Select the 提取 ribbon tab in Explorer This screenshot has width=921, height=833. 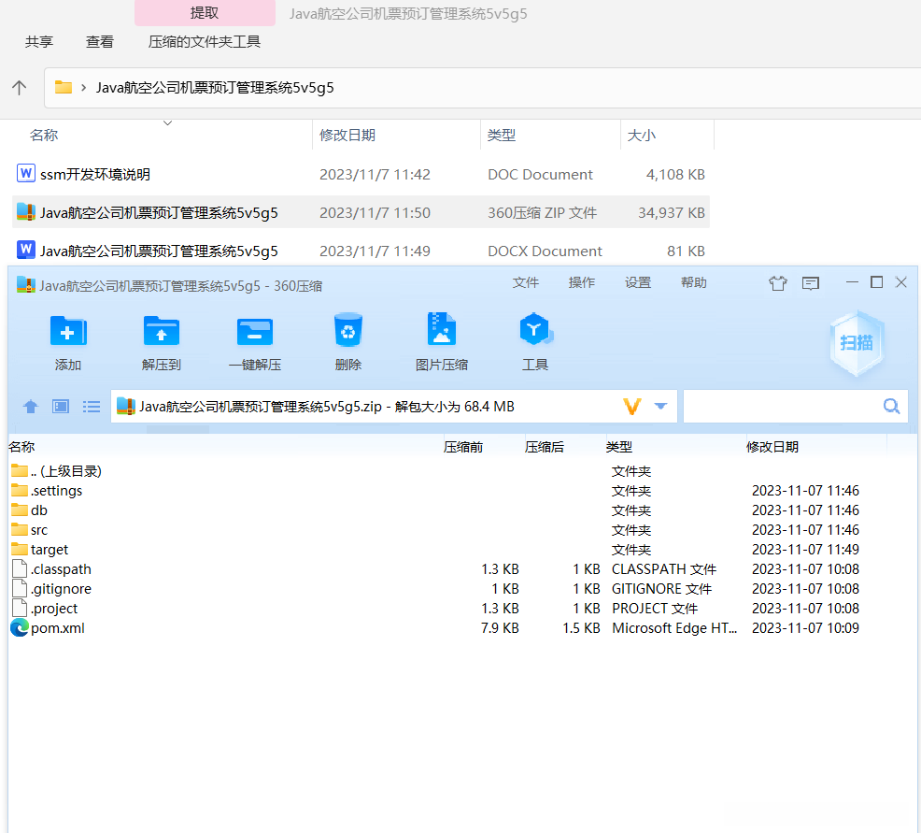tap(205, 13)
